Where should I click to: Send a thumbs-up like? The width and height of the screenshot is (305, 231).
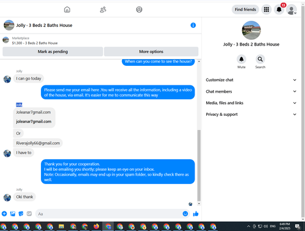(x=196, y=214)
